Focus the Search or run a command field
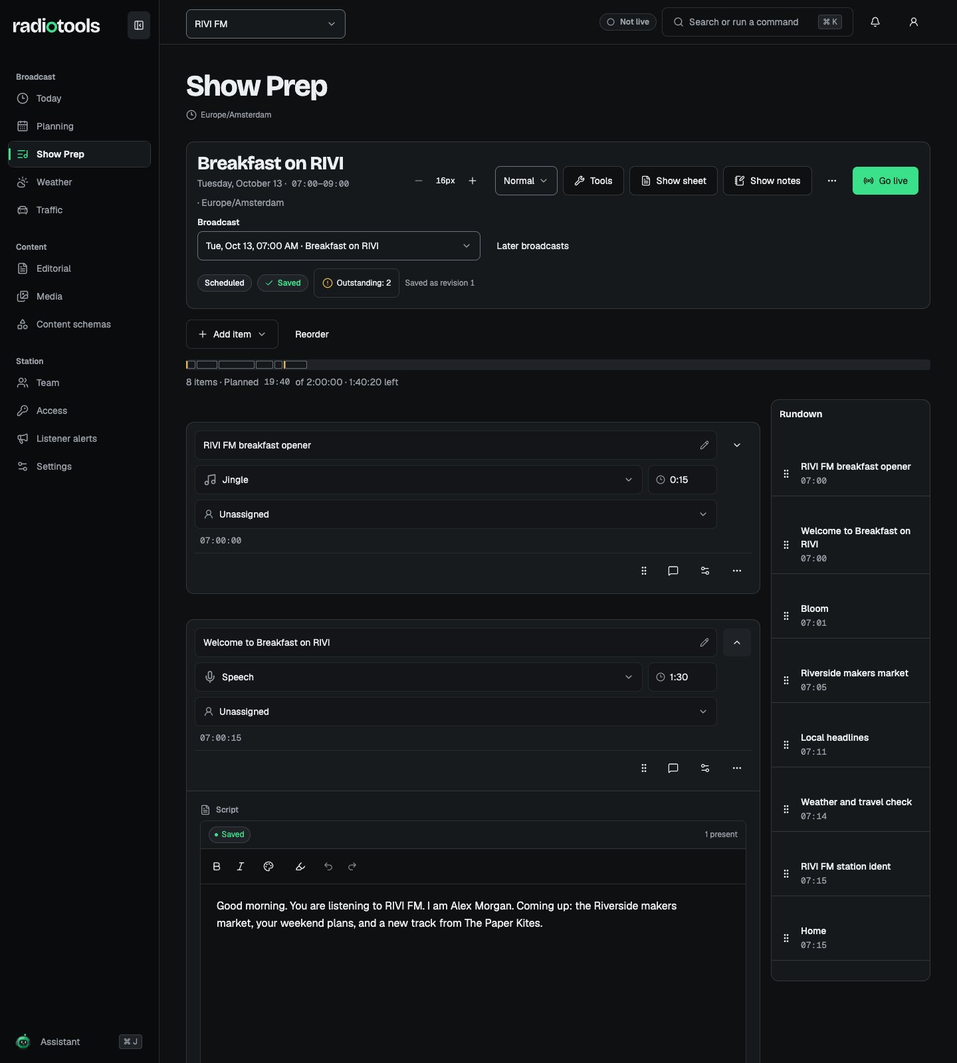Viewport: 957px width, 1063px height. [758, 22]
